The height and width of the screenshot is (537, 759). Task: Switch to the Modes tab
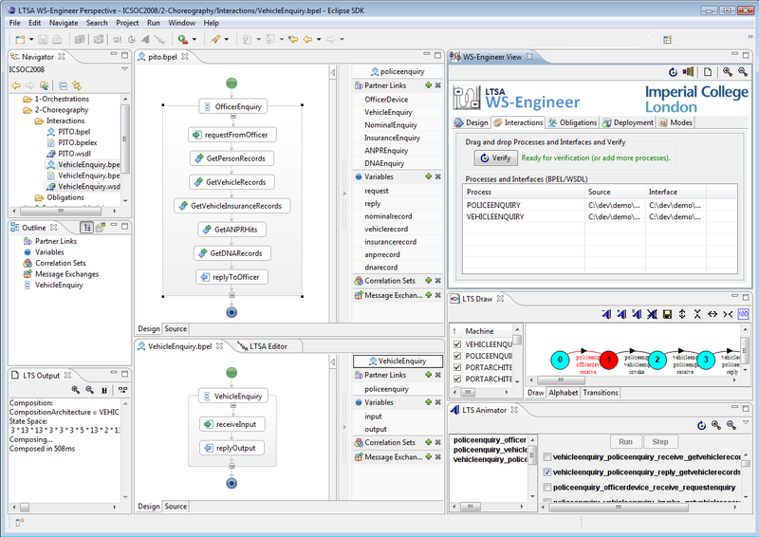(676, 122)
